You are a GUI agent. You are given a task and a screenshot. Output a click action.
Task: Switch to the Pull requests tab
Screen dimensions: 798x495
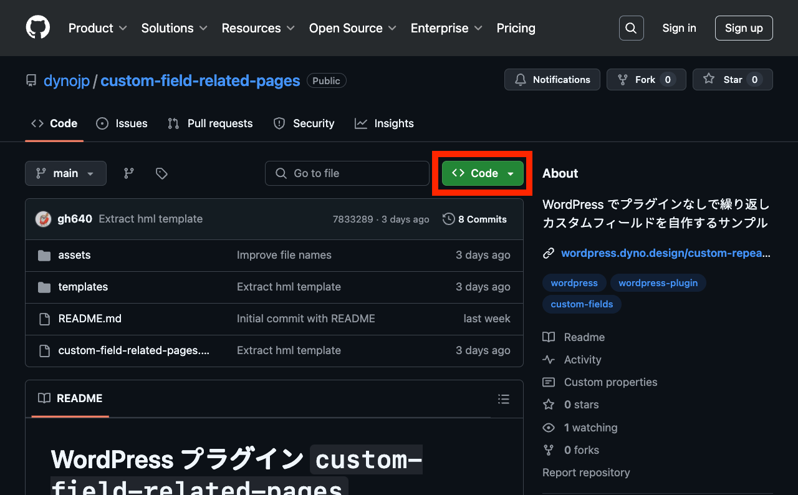click(x=210, y=123)
